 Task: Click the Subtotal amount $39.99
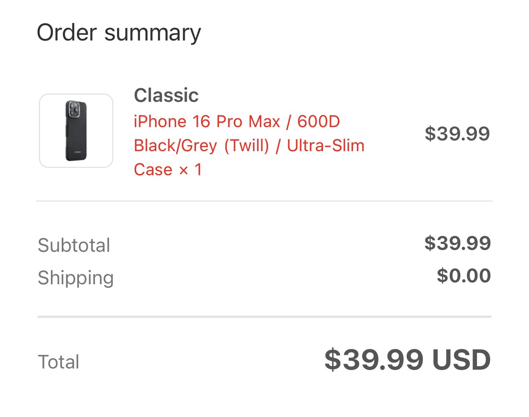458,243
